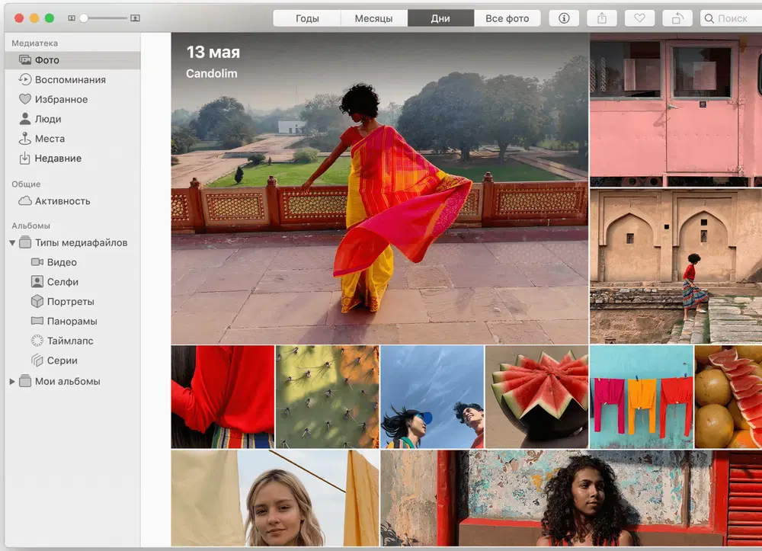Open the Люди sidebar item
This screenshot has height=551, width=762.
pos(72,119)
